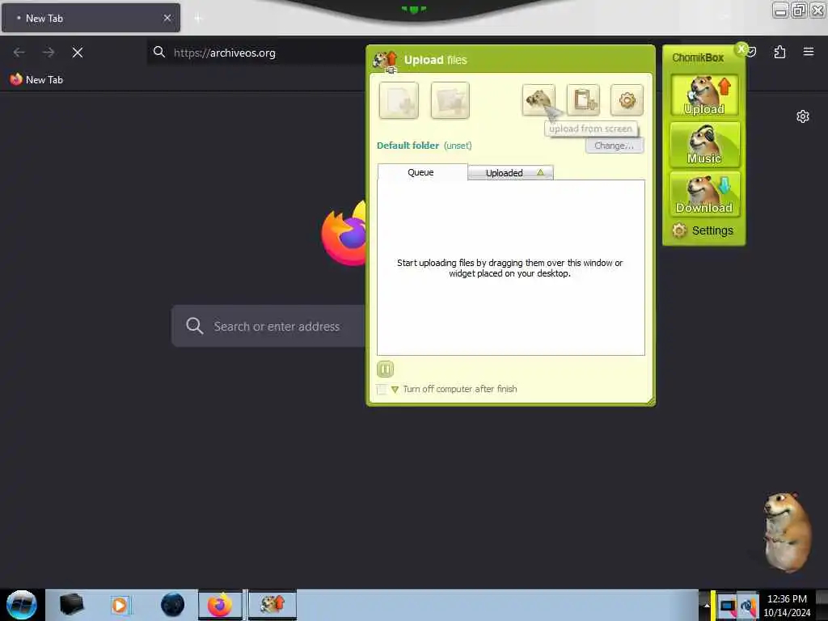Open ChomikBox Music panel

[x=704, y=145]
